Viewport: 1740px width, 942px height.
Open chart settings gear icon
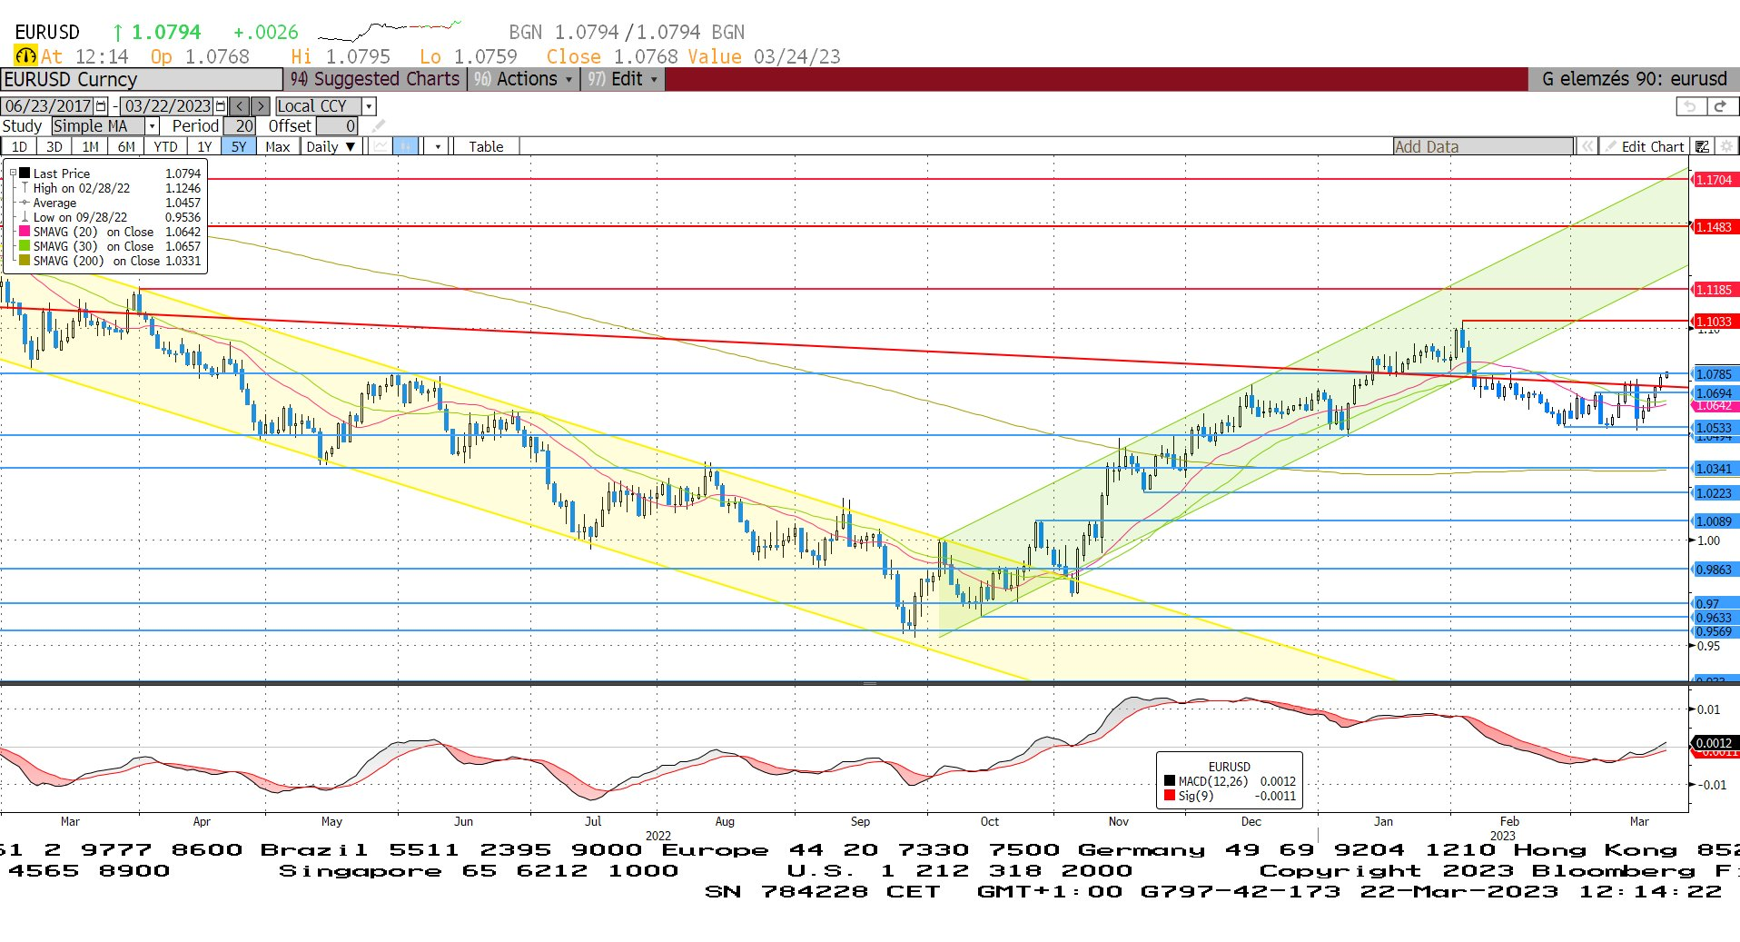1726,146
